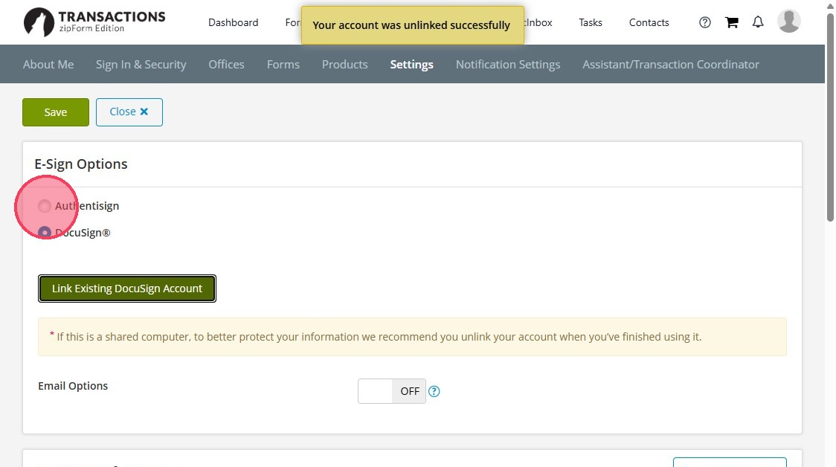The height and width of the screenshot is (467, 836).
Task: Open Contacts in the top menu
Action: [649, 22]
